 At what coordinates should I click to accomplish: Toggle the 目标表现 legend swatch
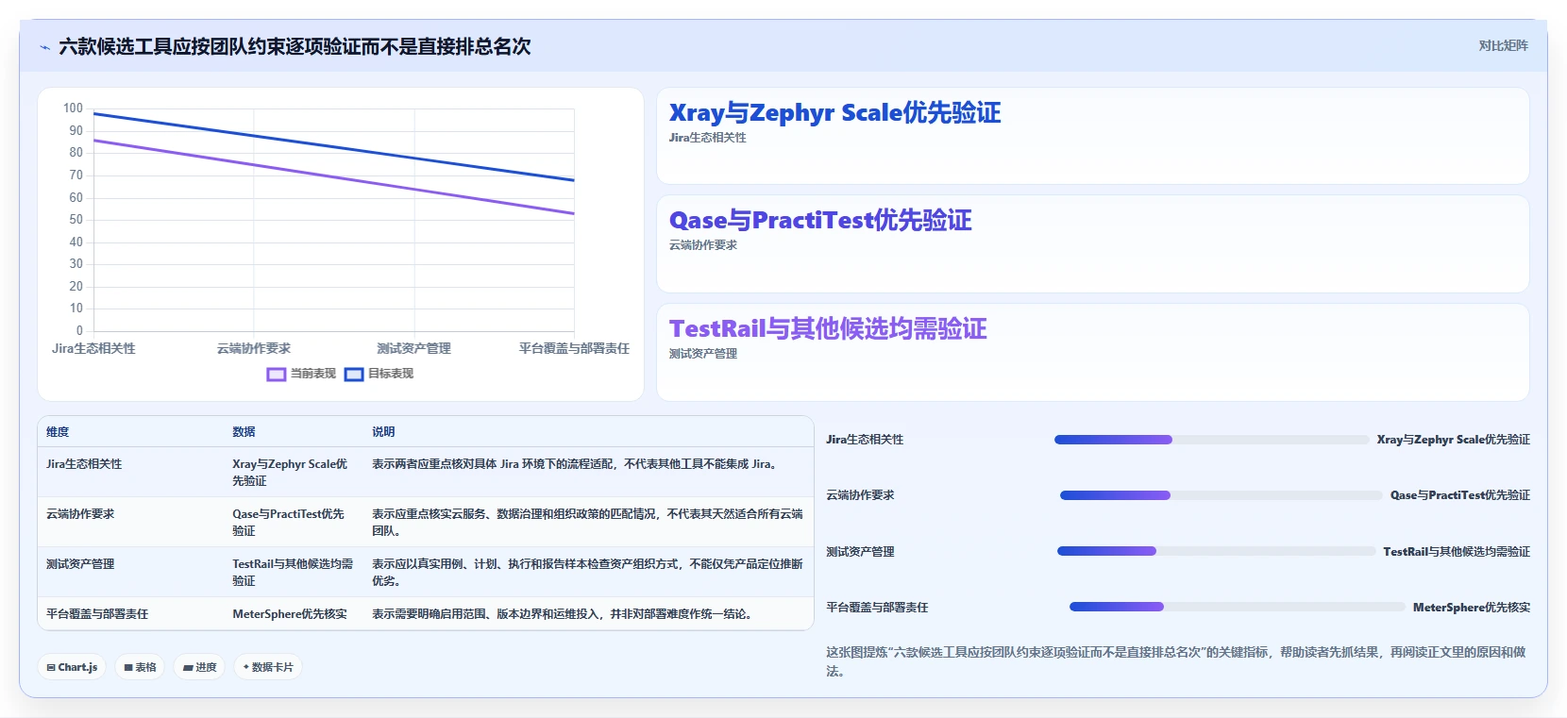[354, 375]
